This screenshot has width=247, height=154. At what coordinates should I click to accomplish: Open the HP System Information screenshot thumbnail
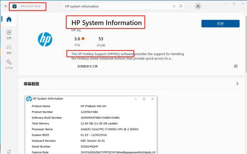tap(91, 125)
